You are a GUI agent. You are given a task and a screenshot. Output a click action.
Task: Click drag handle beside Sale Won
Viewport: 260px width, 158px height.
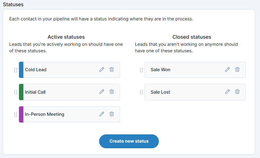(x=141, y=70)
